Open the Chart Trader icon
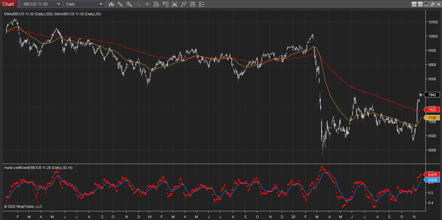Screen dimensions: 442x220 pyautogui.click(x=166, y=4)
